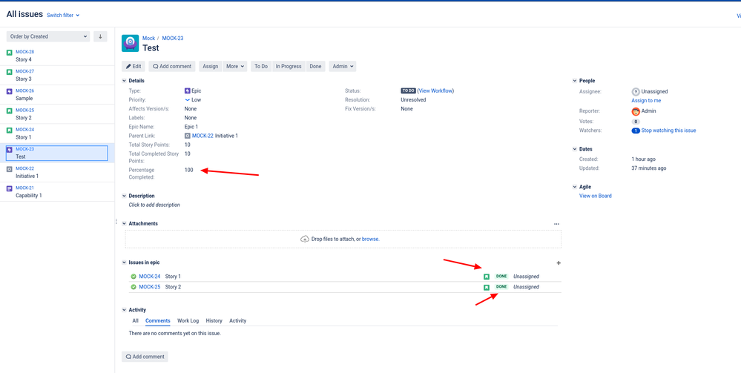Click the Unassigned avatar icon under People
Image resolution: width=741 pixels, height=373 pixels.
pos(636,92)
